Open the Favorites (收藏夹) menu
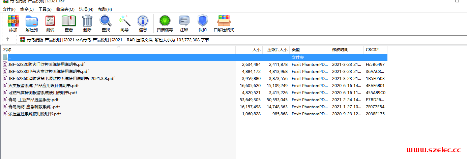This screenshot has height=159, width=467. coord(65,9)
